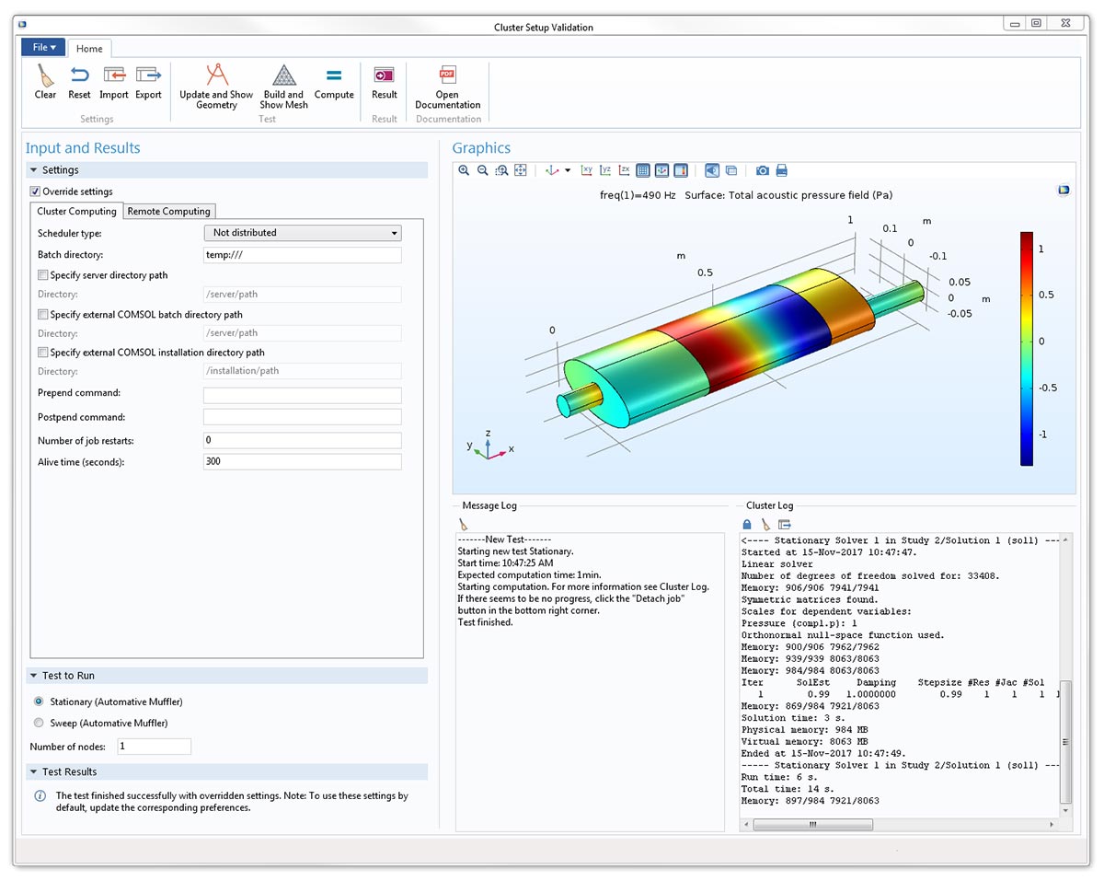
Task: Click Update and Show Geometry
Action: (x=216, y=87)
